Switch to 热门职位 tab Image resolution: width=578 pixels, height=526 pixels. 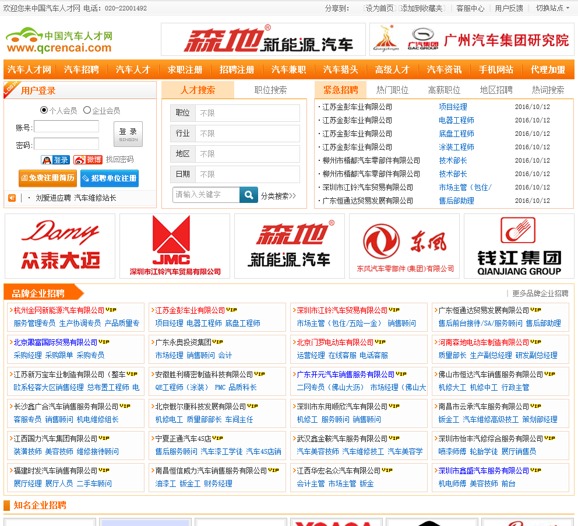[x=392, y=90]
